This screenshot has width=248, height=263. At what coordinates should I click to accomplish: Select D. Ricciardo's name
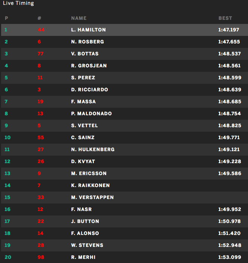coord(89,90)
